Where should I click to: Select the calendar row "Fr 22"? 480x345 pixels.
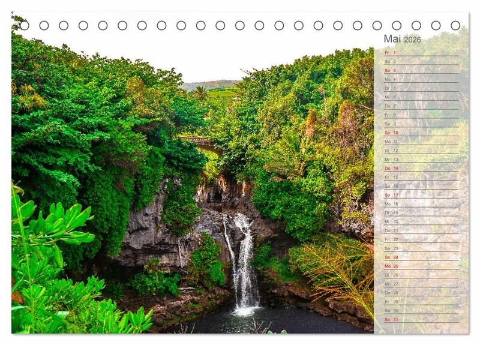[x=421, y=239]
